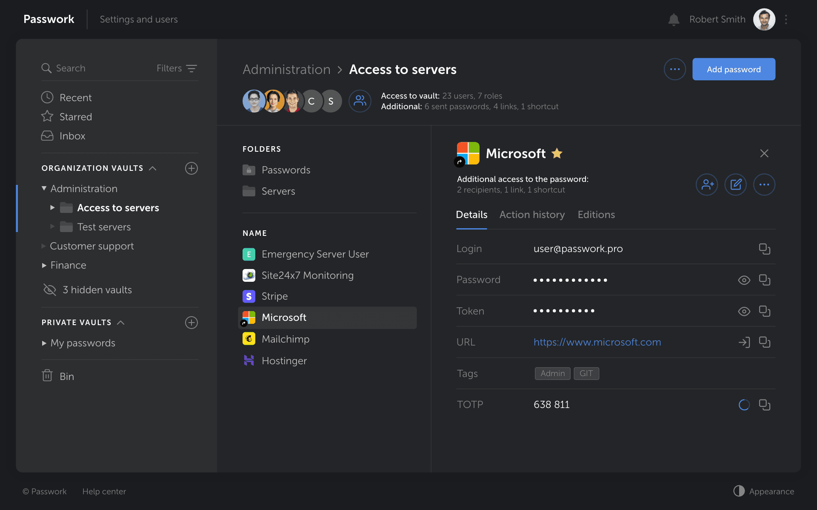Open the Help center link
The width and height of the screenshot is (817, 510).
(104, 491)
